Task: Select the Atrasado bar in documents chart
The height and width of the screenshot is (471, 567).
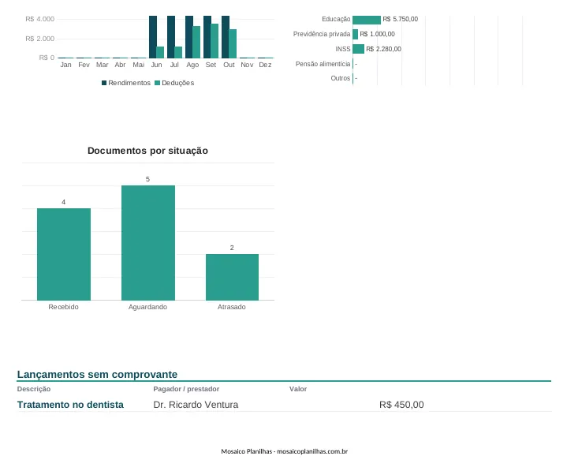Action: (x=232, y=277)
